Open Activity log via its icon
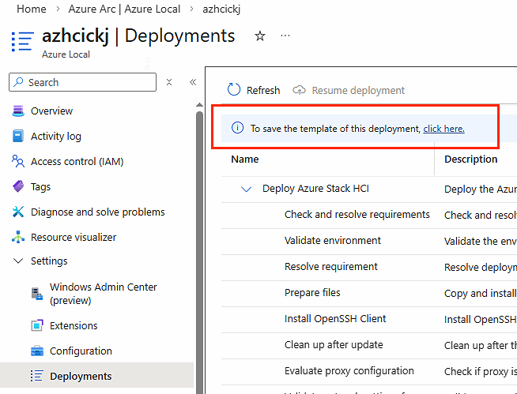 click(18, 137)
